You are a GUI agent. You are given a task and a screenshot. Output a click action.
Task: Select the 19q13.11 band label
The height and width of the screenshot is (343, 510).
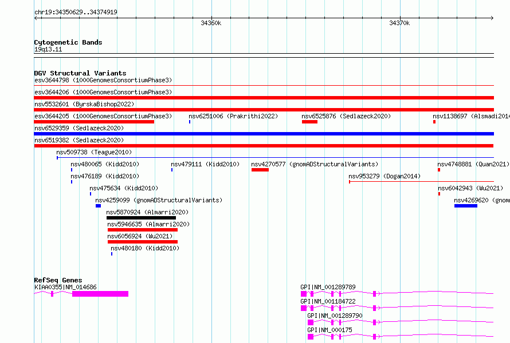[x=48, y=49]
